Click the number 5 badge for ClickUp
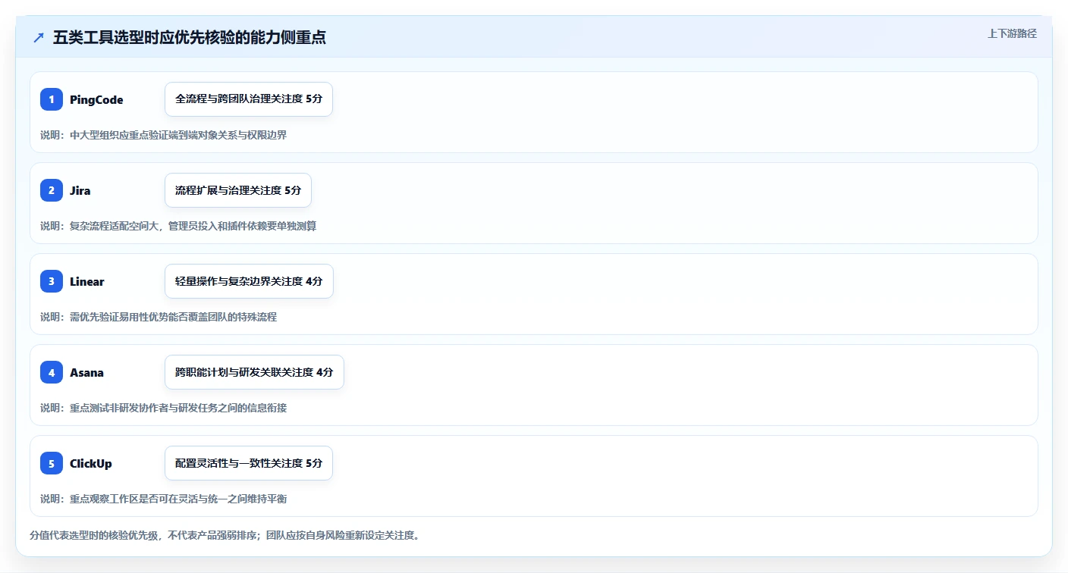1068x573 pixels. [x=52, y=463]
